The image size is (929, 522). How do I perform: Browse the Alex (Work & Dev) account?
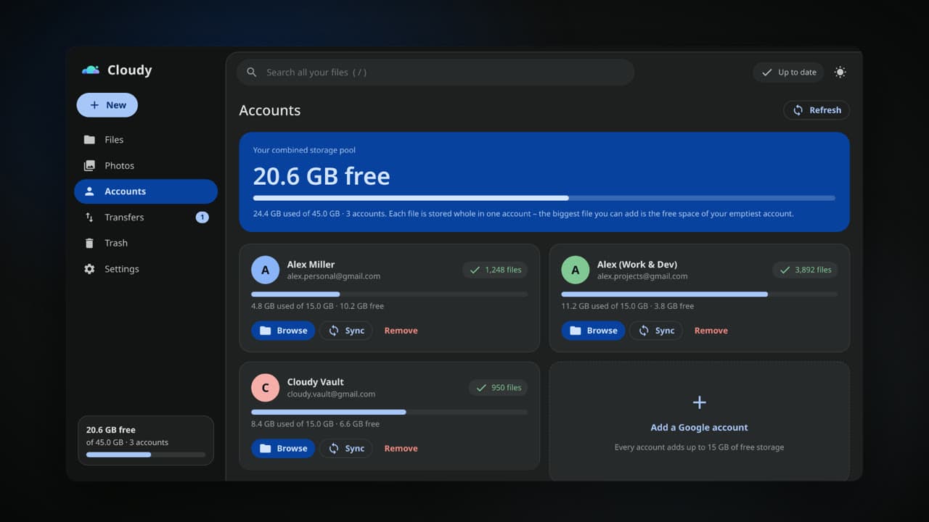tap(593, 331)
